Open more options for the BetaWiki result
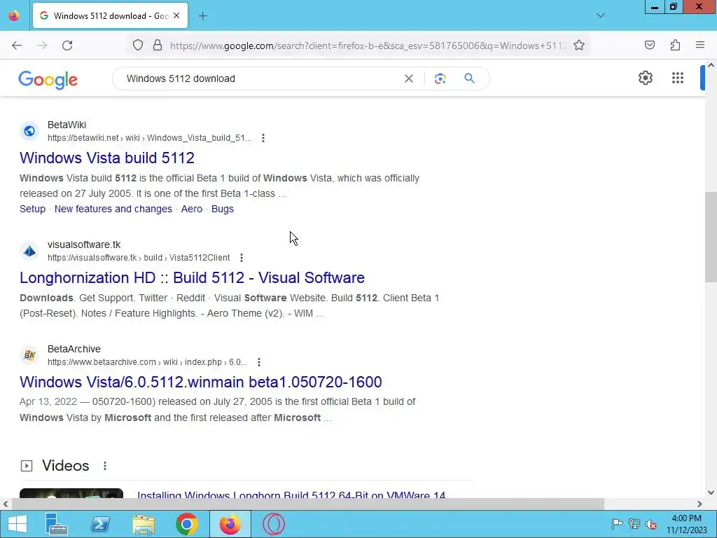717x538 pixels. coord(263,138)
